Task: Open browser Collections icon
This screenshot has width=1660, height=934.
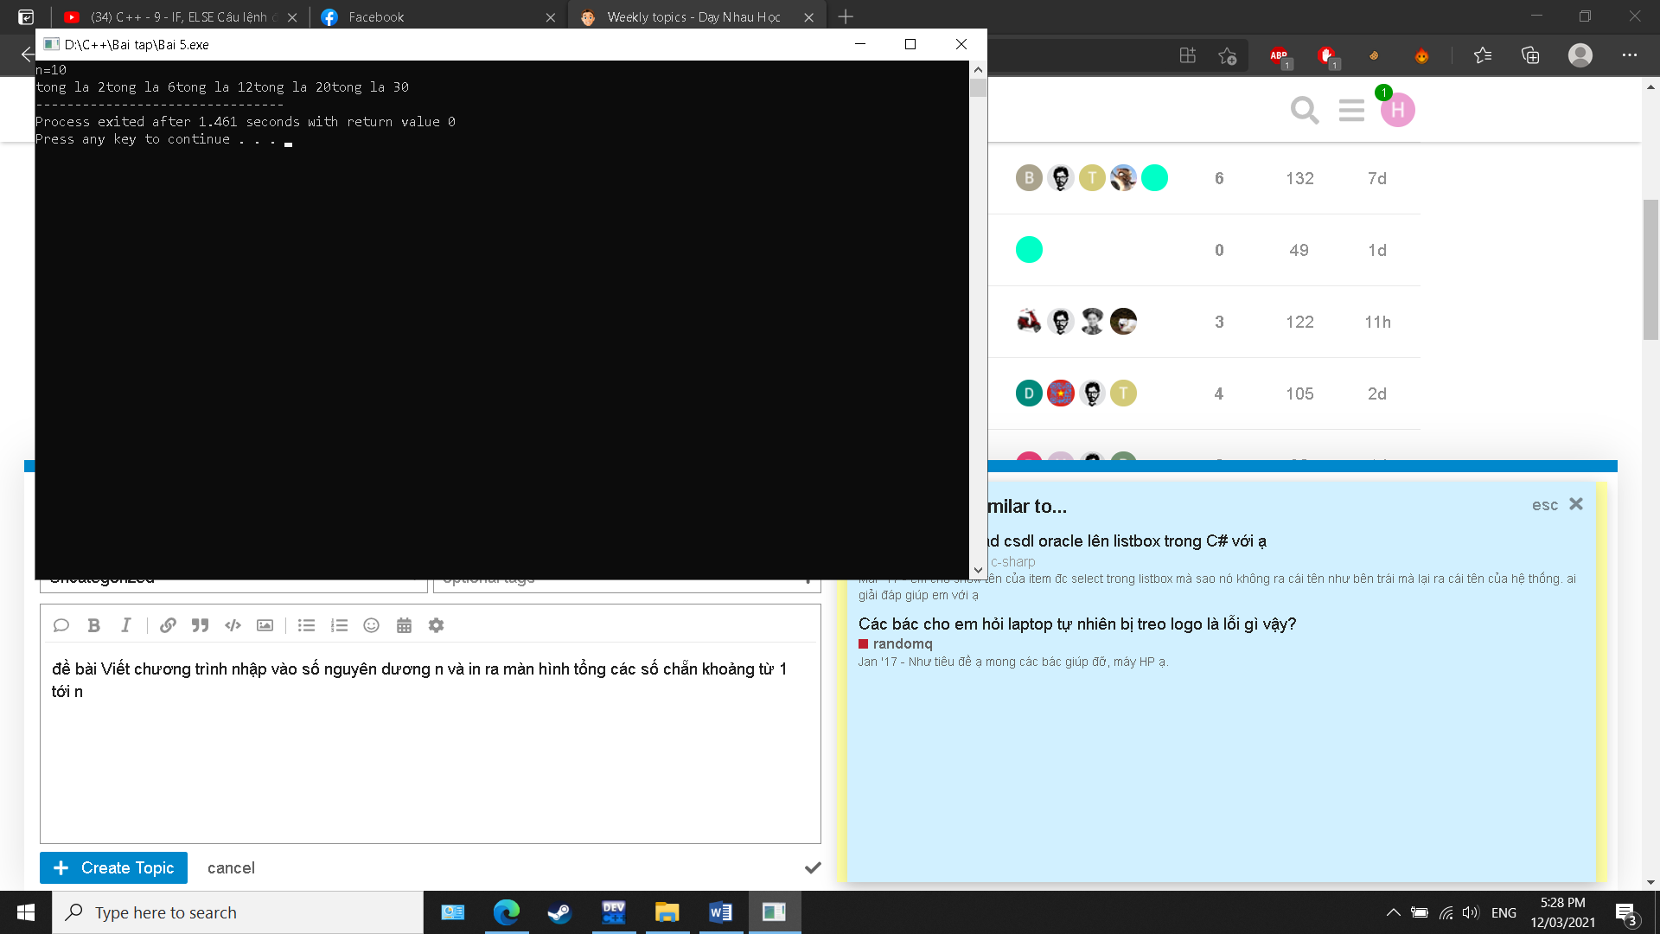Action: 1530,55
